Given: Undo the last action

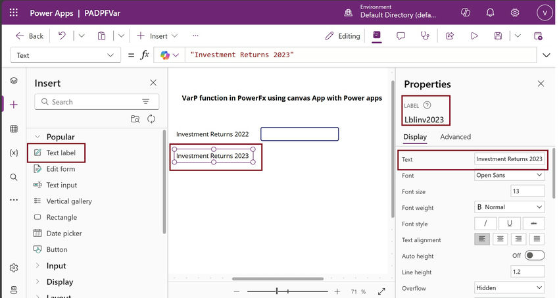Looking at the screenshot, I should 62,36.
